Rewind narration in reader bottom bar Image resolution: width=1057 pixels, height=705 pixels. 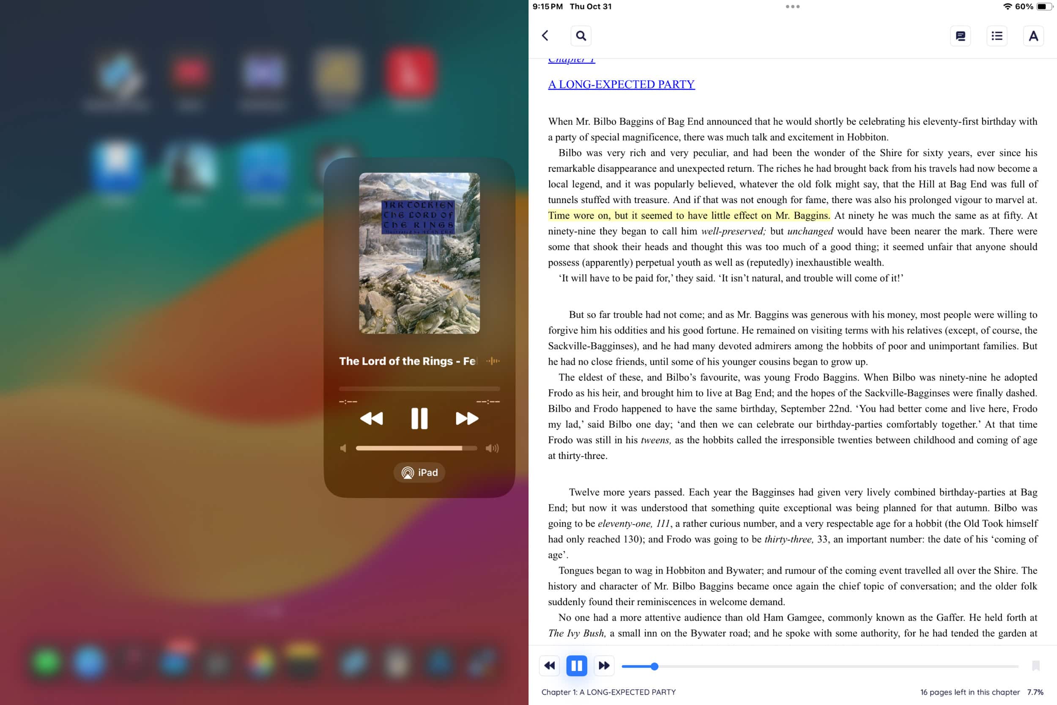(549, 665)
